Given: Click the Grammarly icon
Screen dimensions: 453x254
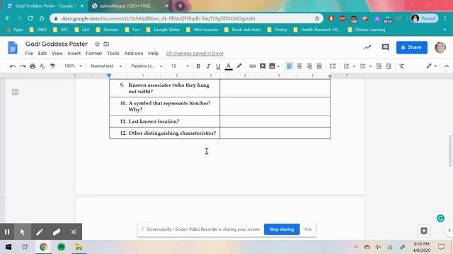Looking at the screenshot, I should click(440, 218).
